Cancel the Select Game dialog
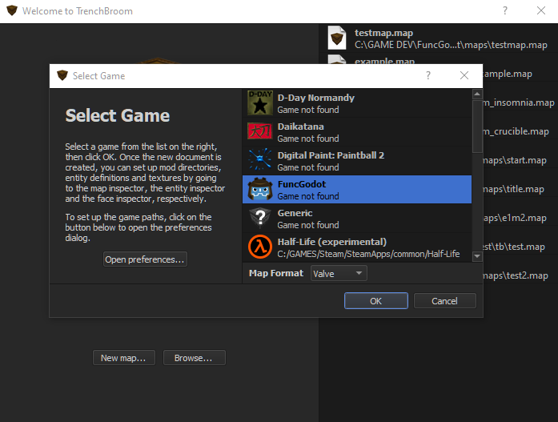The width and height of the screenshot is (558, 422). (x=444, y=301)
